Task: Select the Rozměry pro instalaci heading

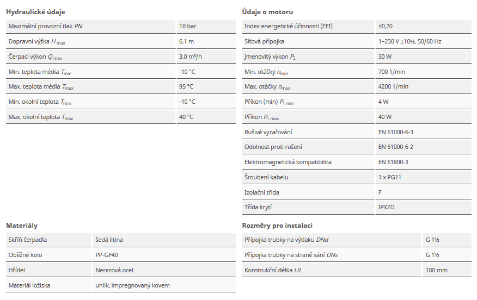Action: 277,226
